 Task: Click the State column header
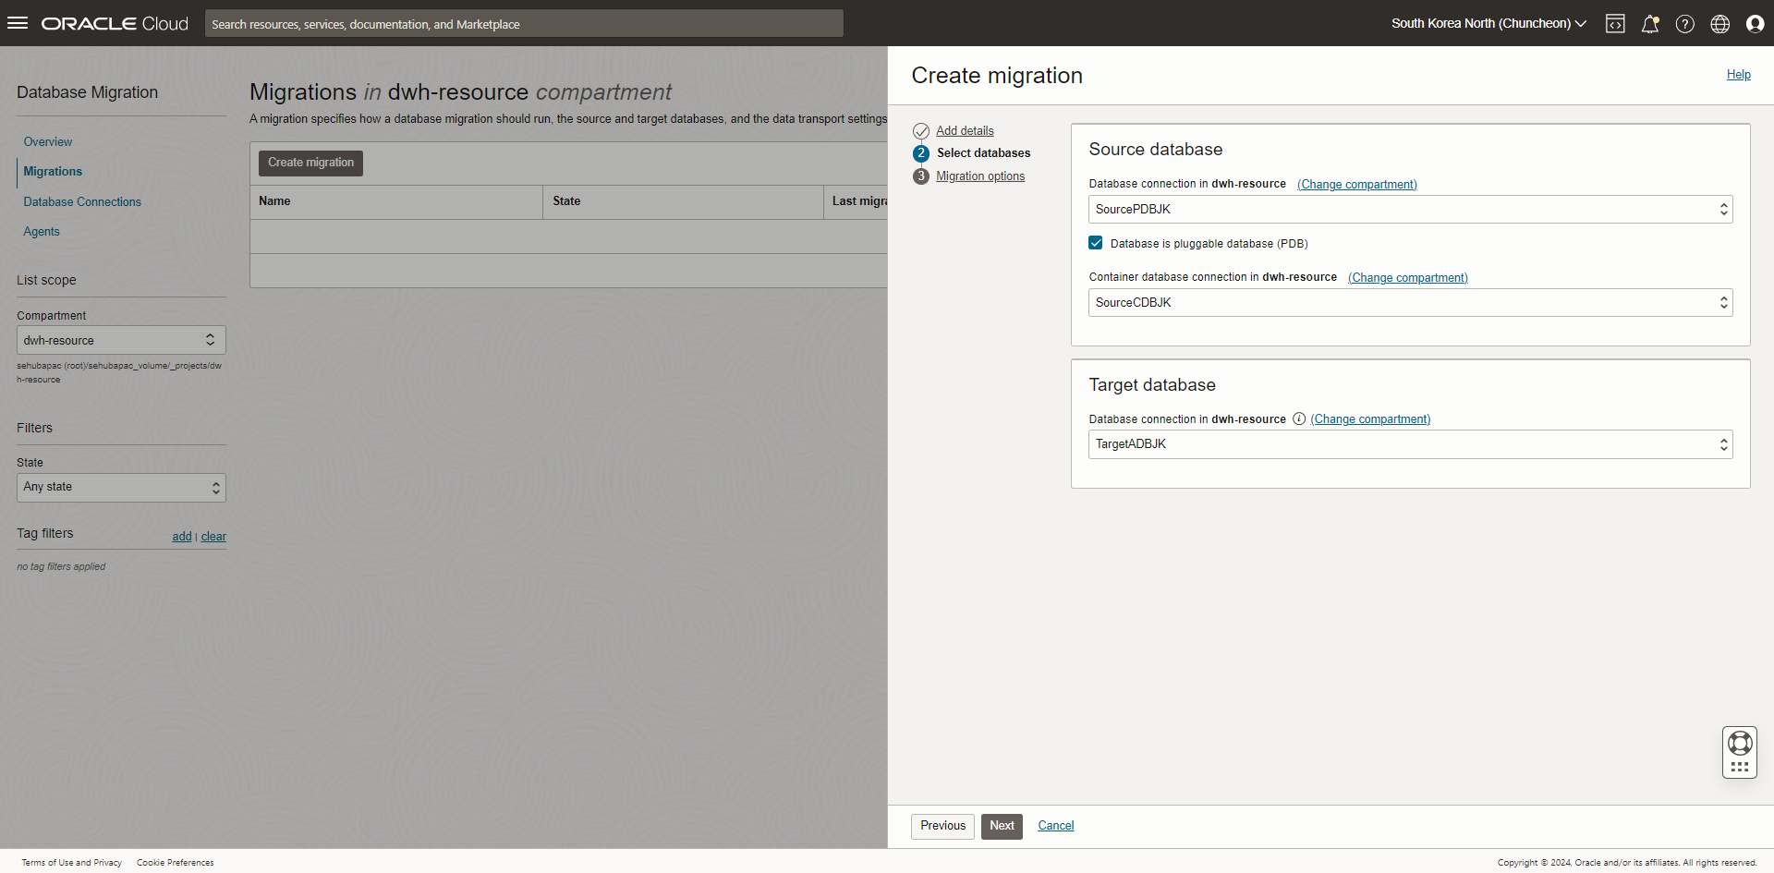(683, 201)
